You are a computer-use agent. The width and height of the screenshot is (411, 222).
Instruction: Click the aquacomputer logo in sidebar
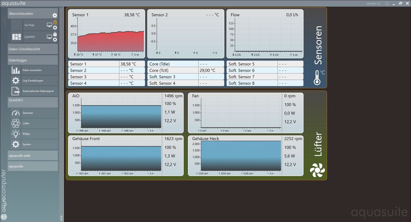(x=4, y=195)
